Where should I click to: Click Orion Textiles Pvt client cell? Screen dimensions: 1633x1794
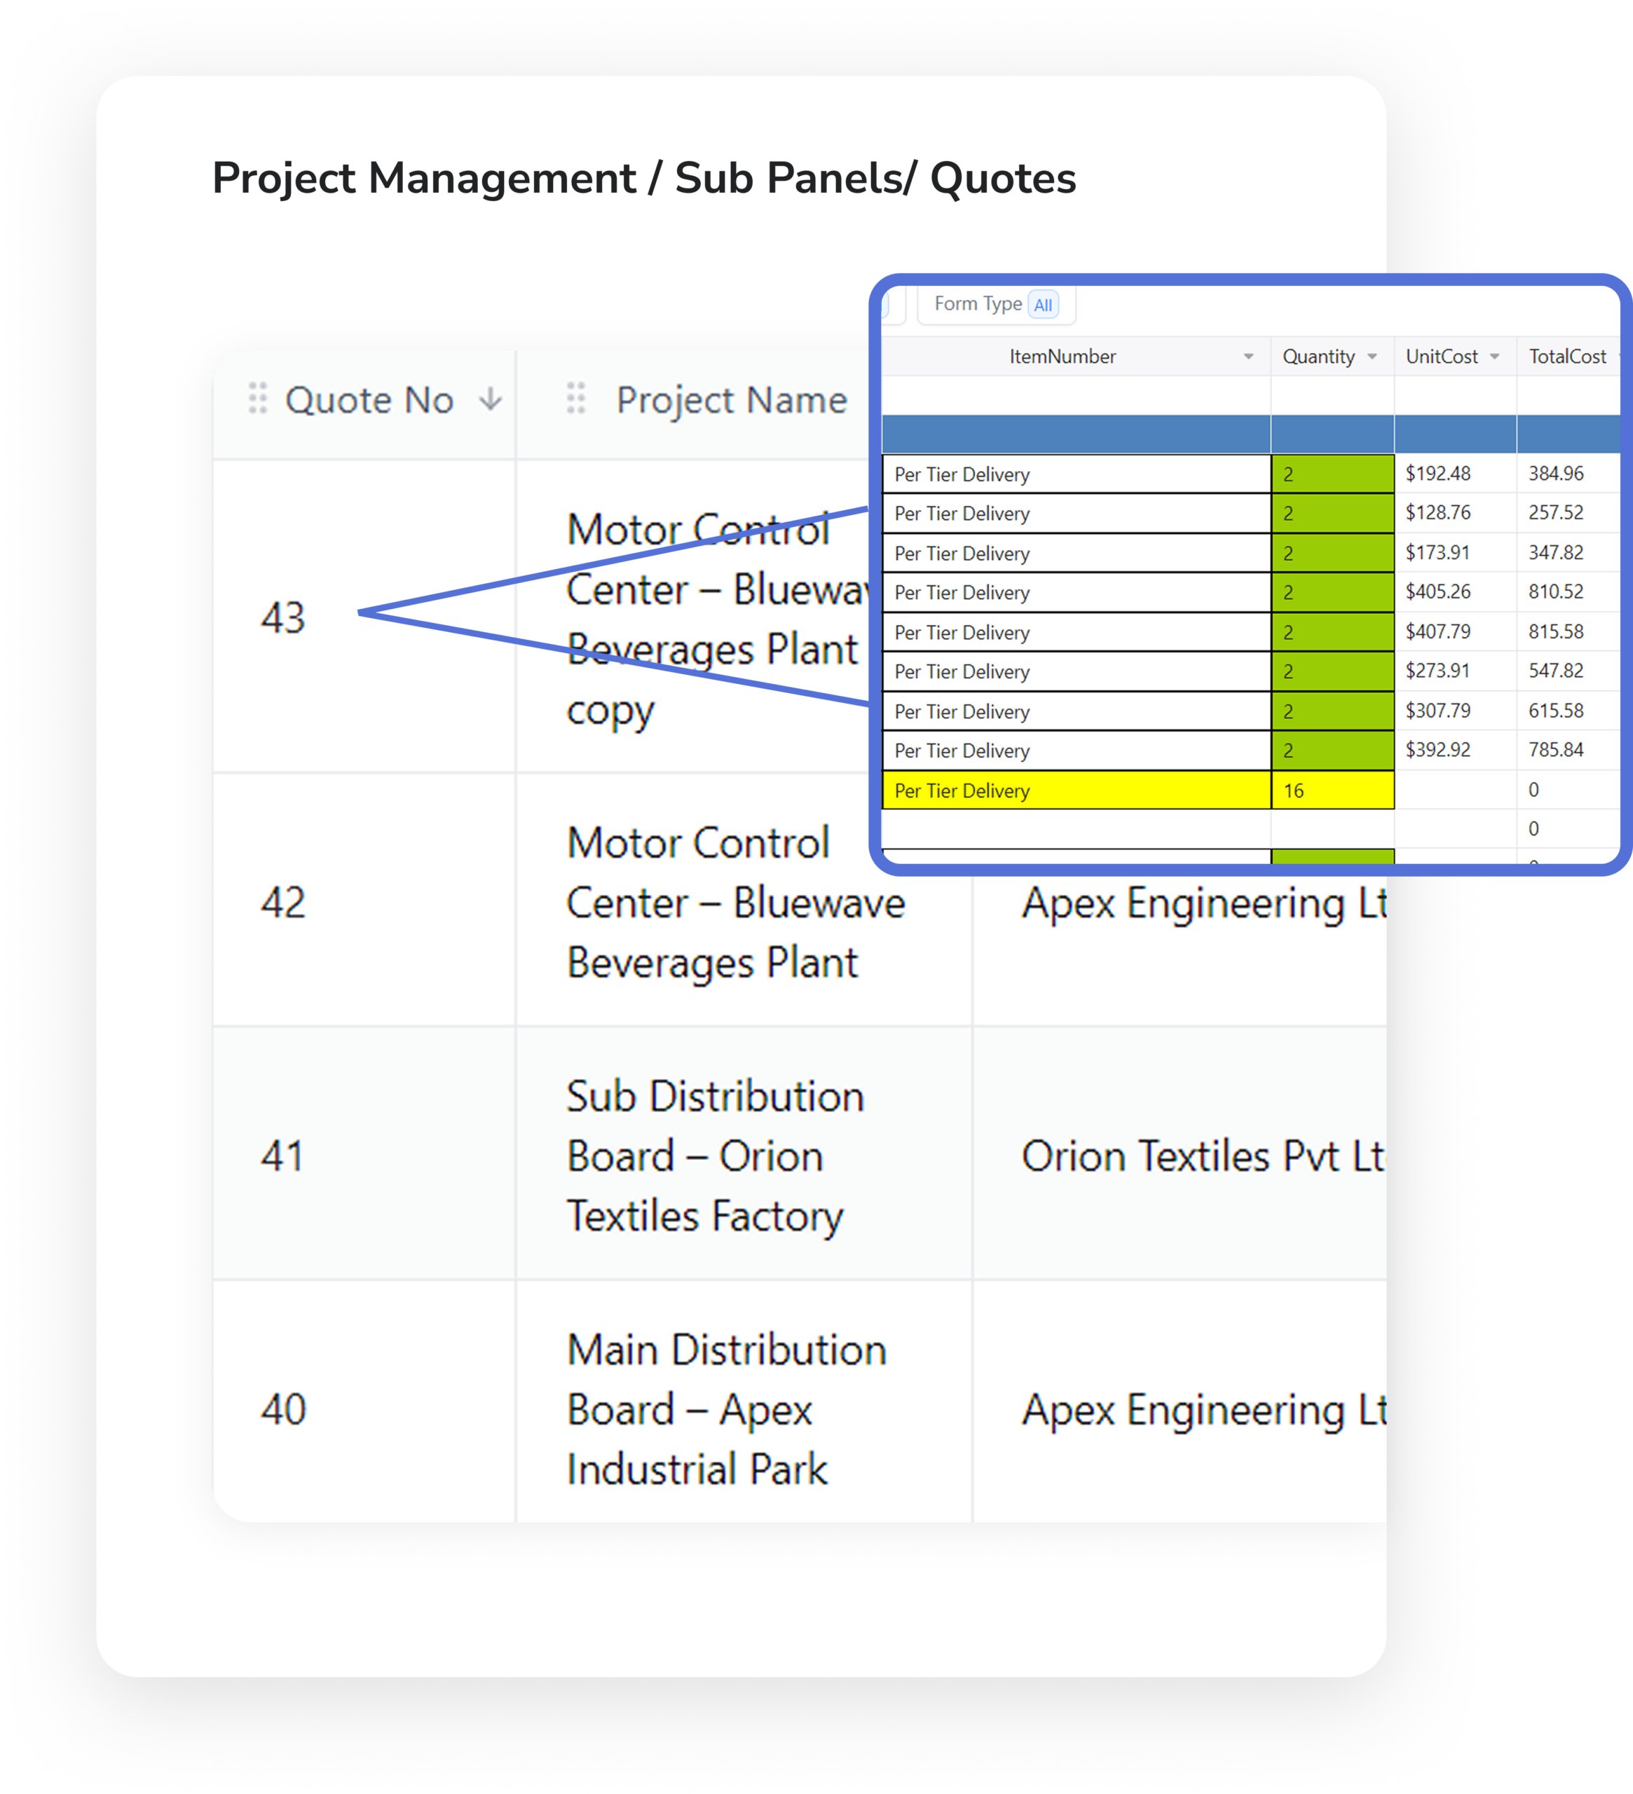click(x=1201, y=1155)
